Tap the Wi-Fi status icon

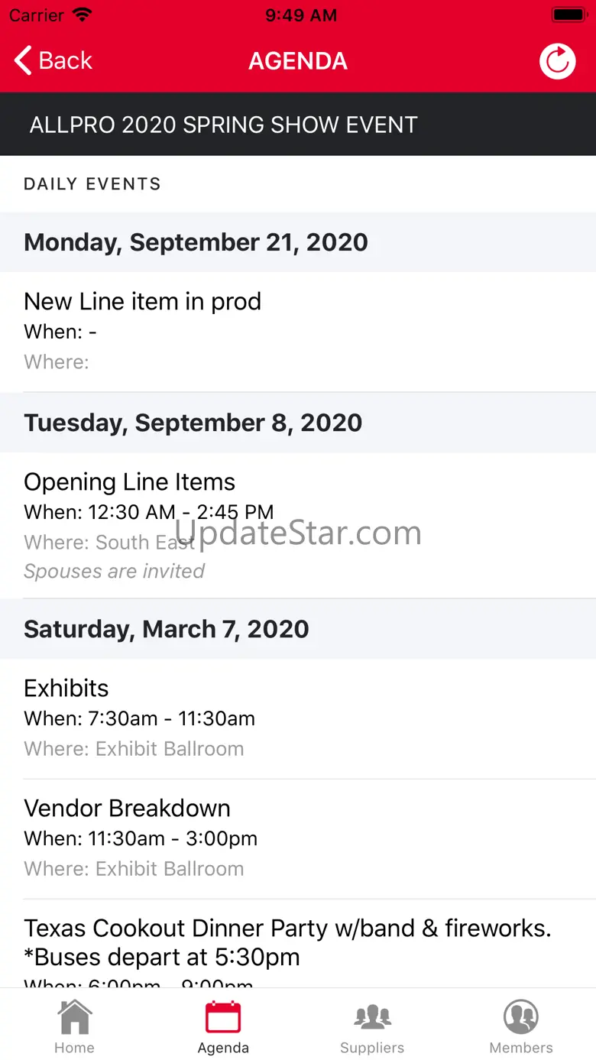click(82, 15)
